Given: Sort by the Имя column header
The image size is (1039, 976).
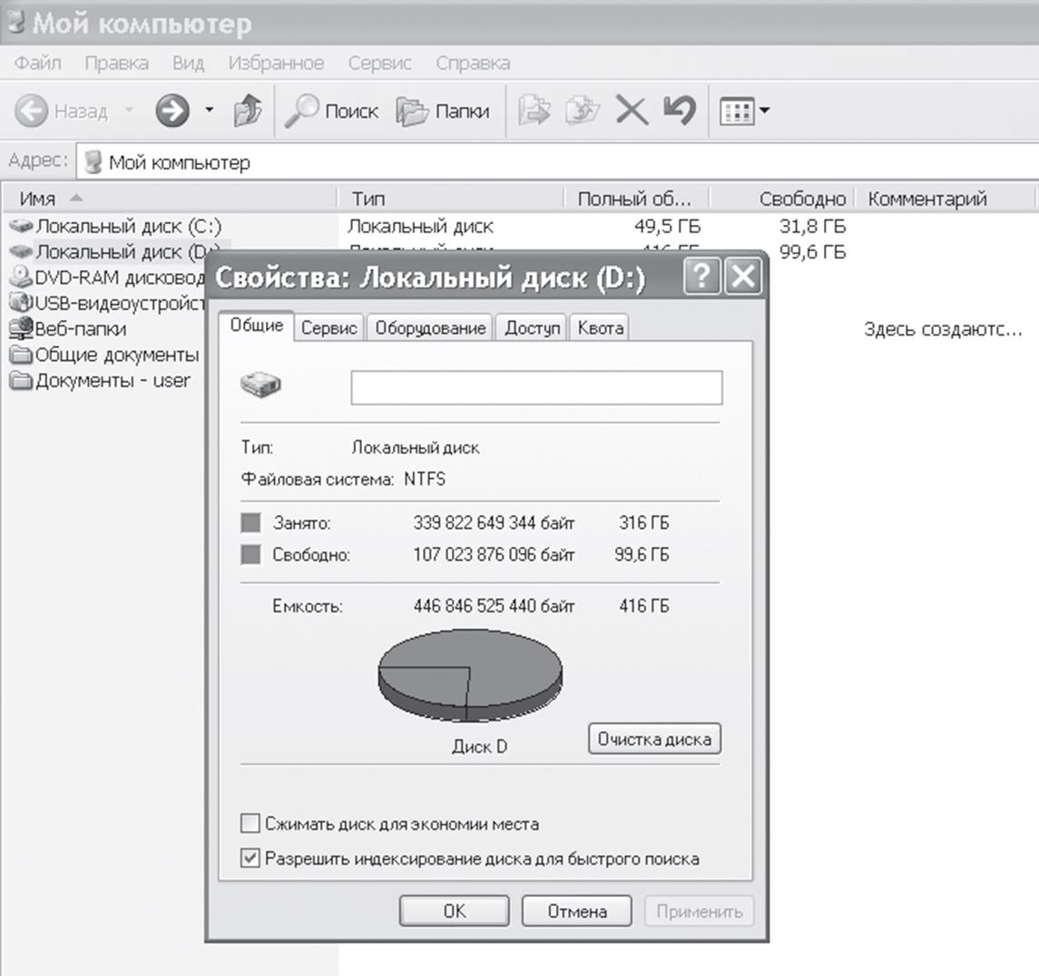Looking at the screenshot, I should pos(38,199).
